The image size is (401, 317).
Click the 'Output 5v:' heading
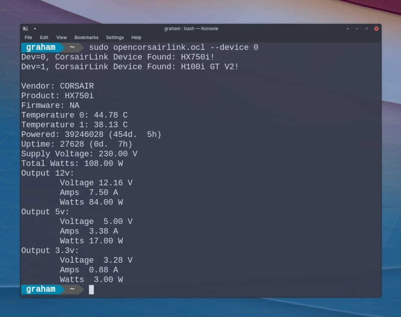45,212
